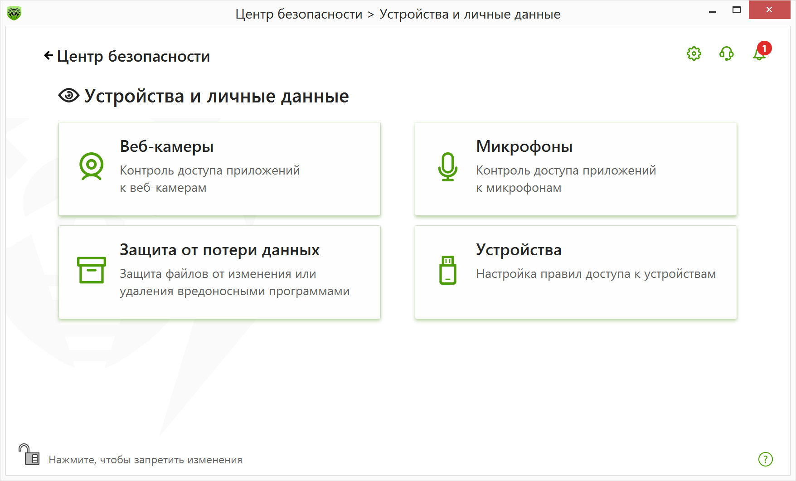This screenshot has height=481, width=796.
Task: Click 'Настройка правил доступа к устройствам' description
Action: point(596,274)
